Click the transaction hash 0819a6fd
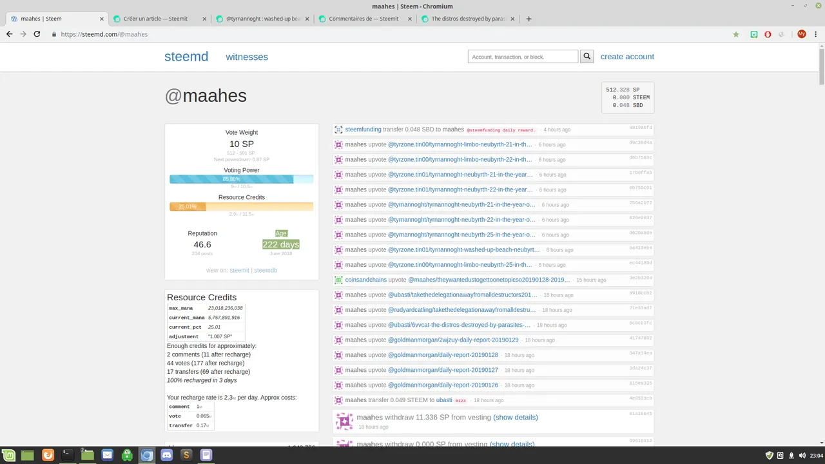 641,128
